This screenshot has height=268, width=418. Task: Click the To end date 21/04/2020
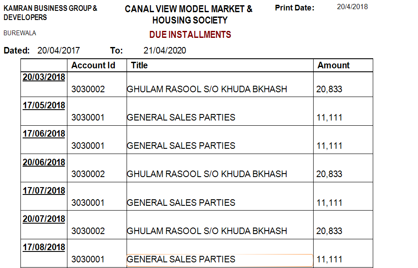pyautogui.click(x=164, y=50)
